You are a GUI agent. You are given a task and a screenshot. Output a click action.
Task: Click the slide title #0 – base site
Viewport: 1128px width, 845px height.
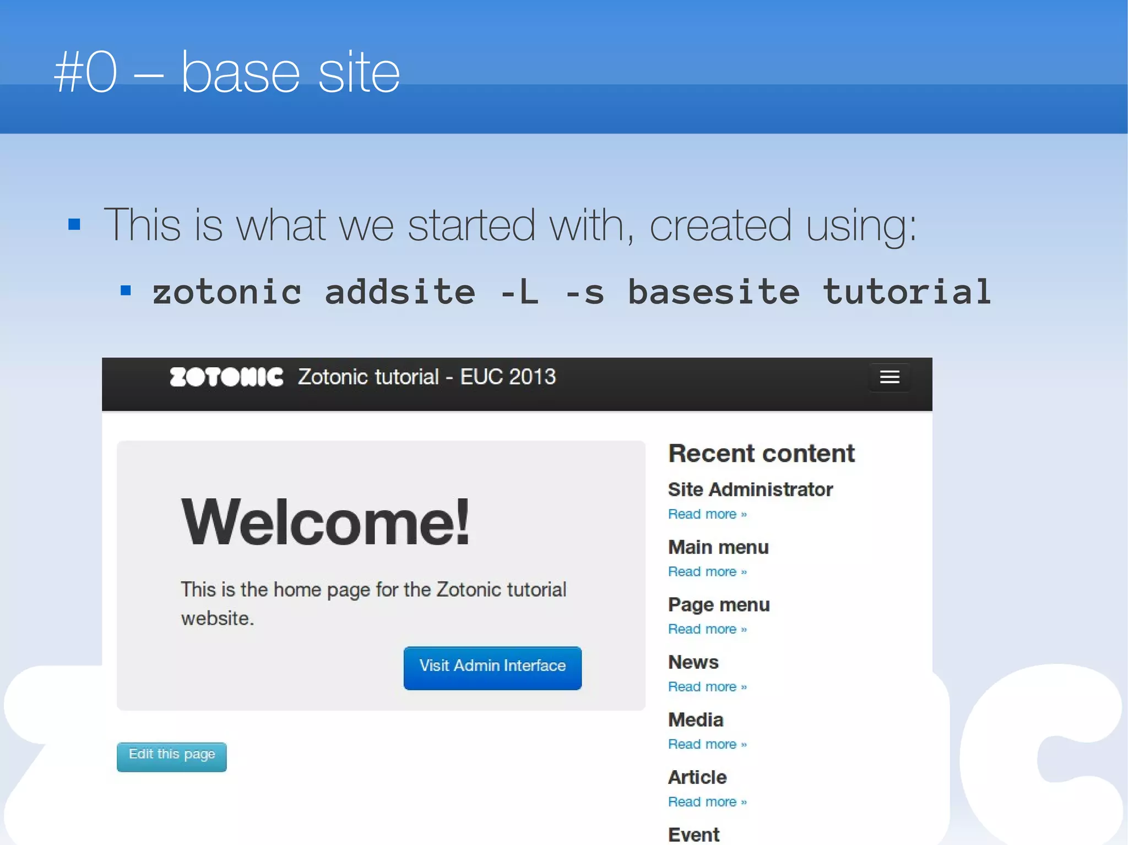tap(227, 72)
